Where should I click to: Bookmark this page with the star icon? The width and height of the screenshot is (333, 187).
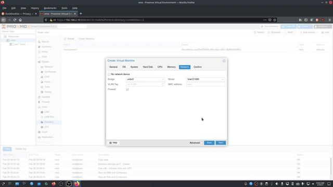coord(275,20)
